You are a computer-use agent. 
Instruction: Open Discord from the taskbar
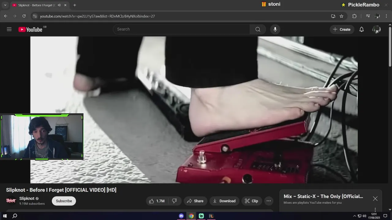[x=181, y=216]
